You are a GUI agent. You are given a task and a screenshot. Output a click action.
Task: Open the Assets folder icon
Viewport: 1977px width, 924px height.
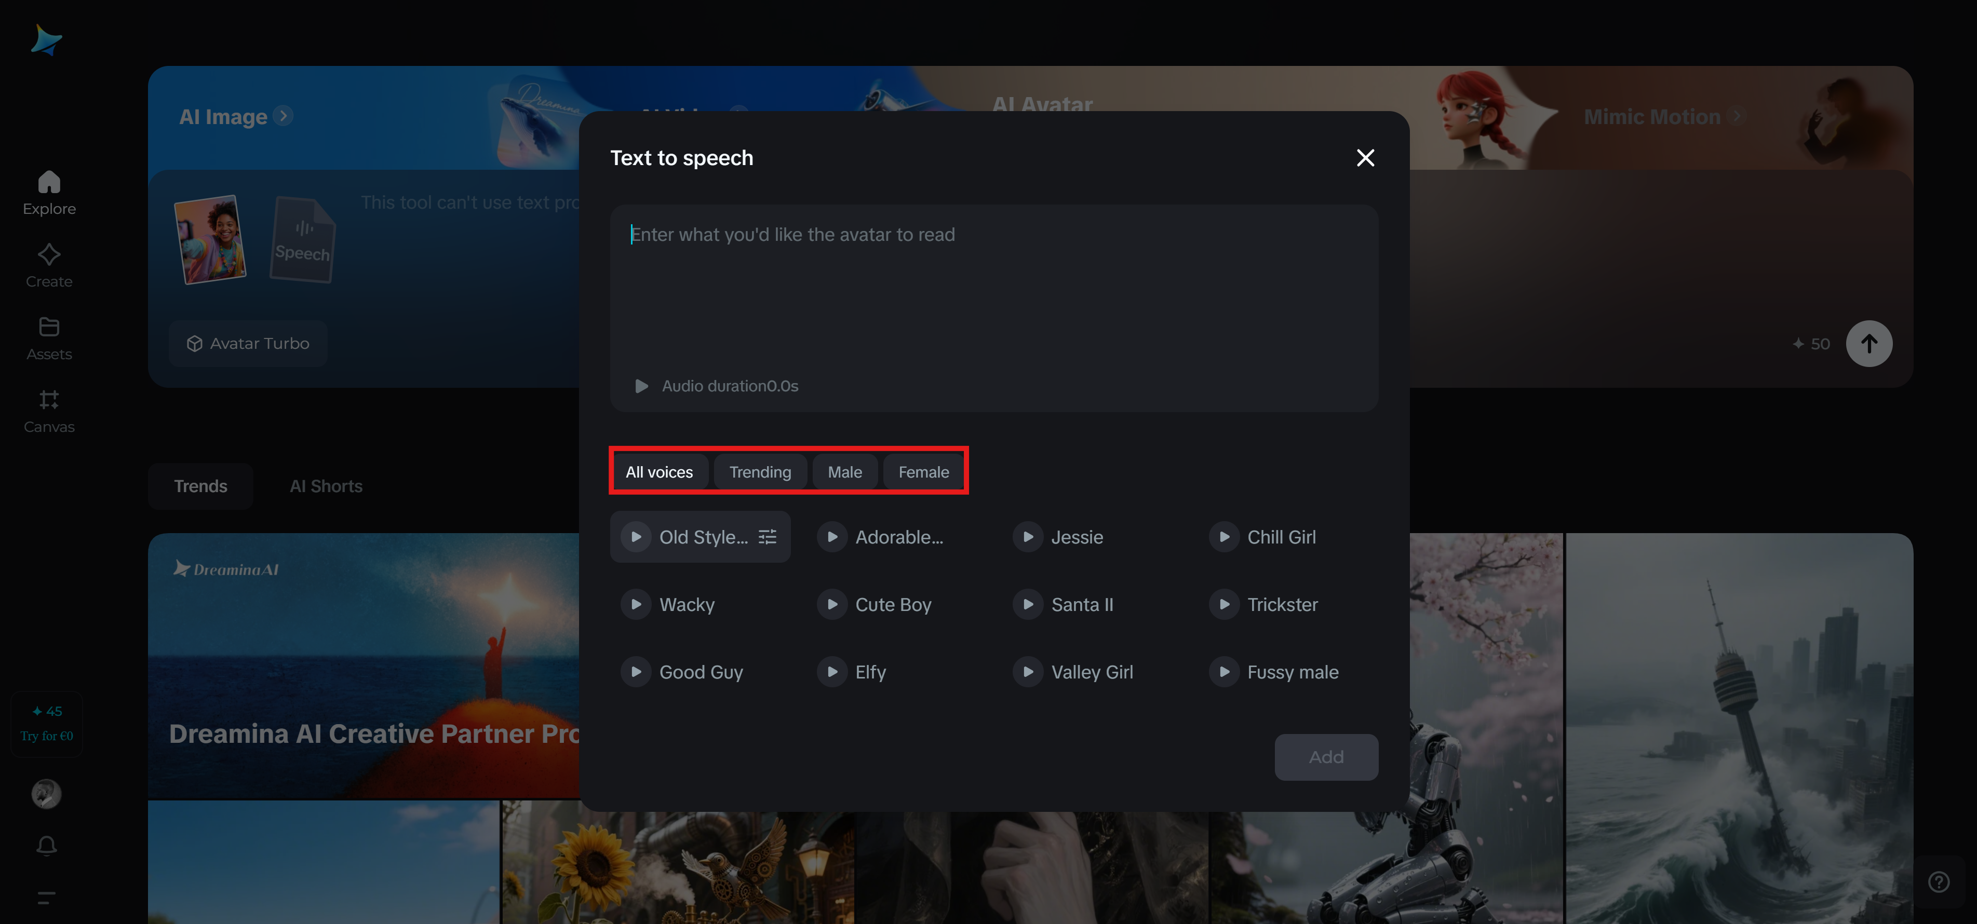49,328
